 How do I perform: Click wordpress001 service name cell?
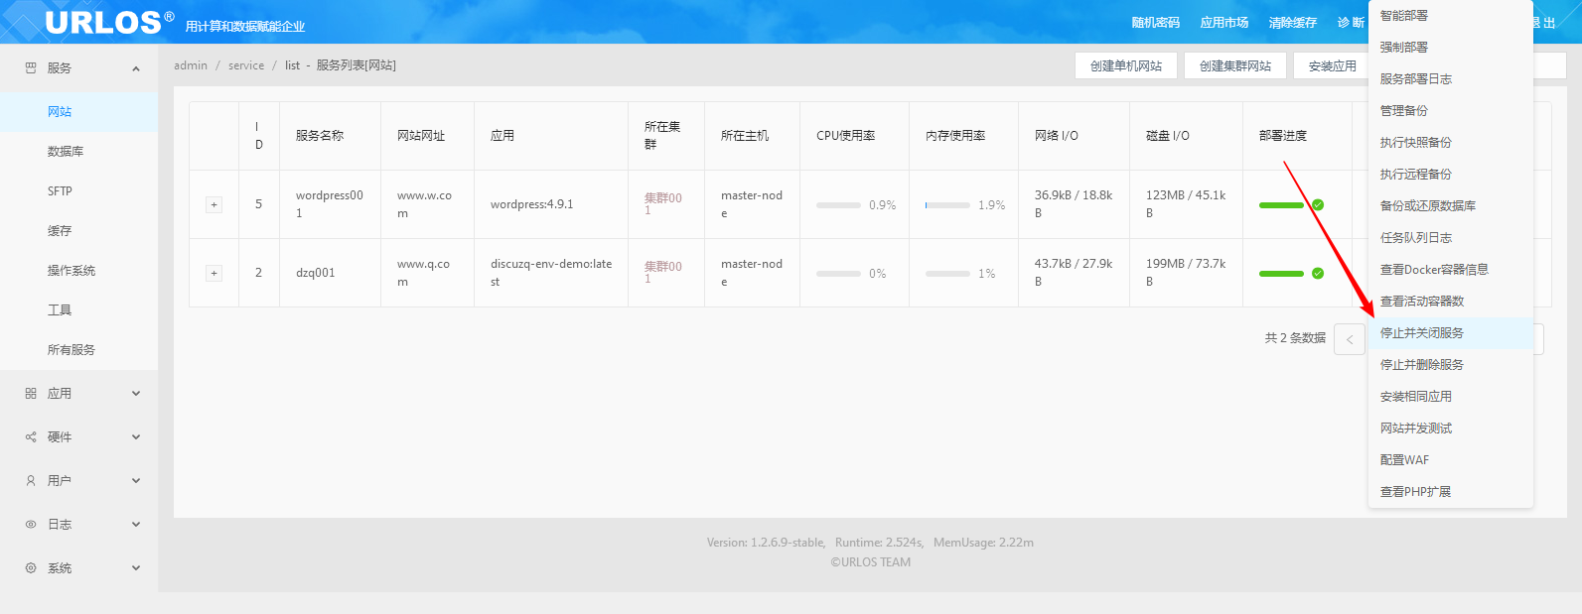tap(330, 204)
